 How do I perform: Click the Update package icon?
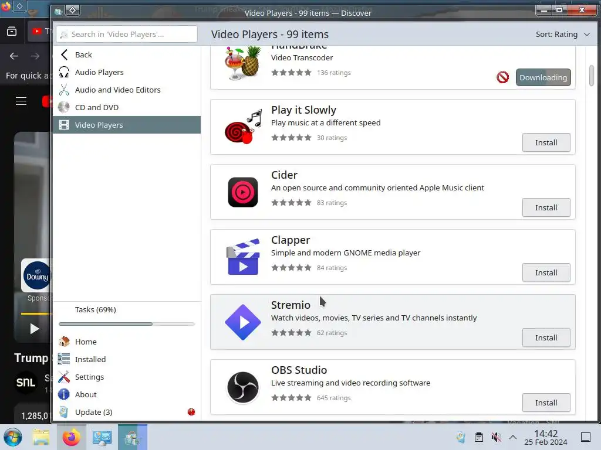pyautogui.click(x=64, y=412)
